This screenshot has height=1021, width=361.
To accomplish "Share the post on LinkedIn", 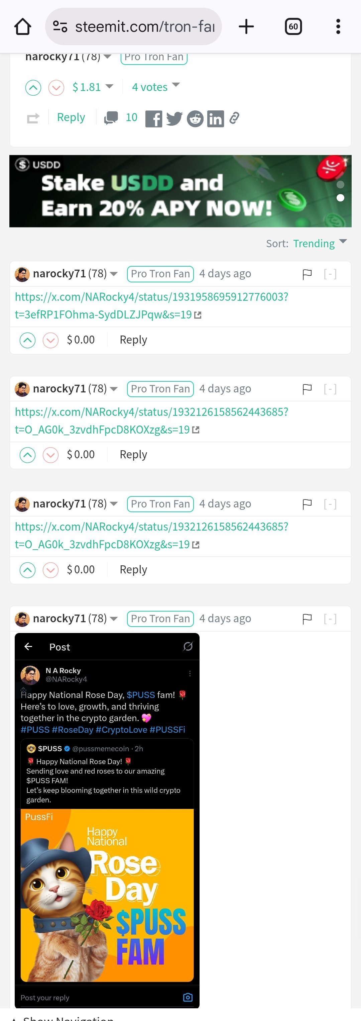I will [x=215, y=118].
